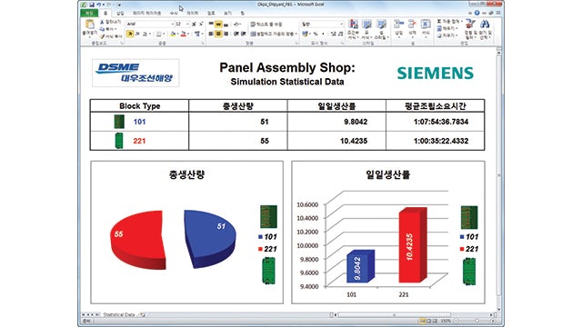
Task: Click the Increase Decimal icon
Action: [x=333, y=34]
